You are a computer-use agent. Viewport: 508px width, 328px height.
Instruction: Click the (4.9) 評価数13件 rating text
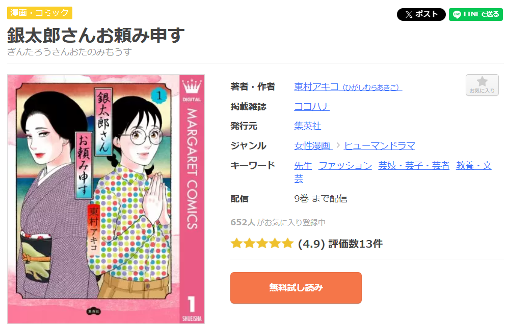(x=340, y=244)
